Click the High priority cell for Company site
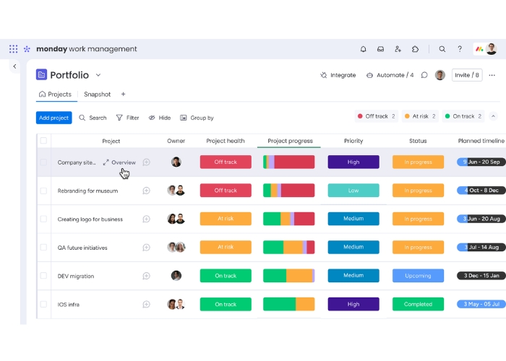 (x=353, y=162)
